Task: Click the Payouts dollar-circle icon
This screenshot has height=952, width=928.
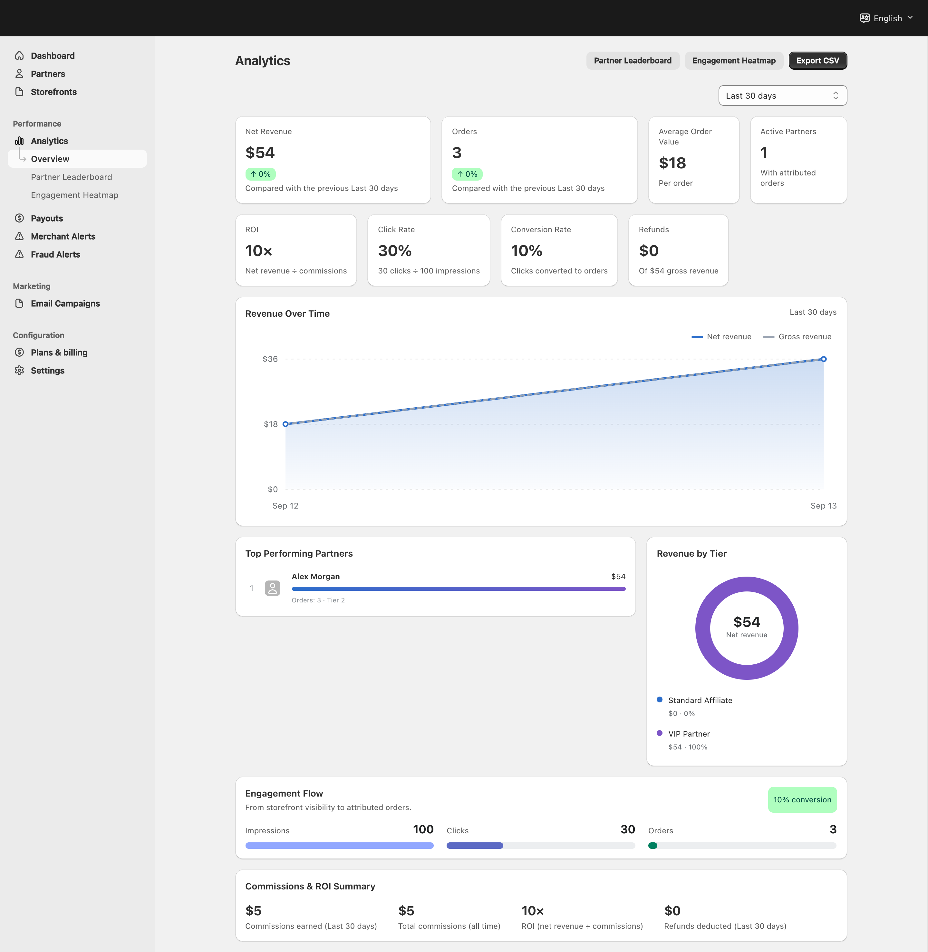Action: (x=20, y=218)
